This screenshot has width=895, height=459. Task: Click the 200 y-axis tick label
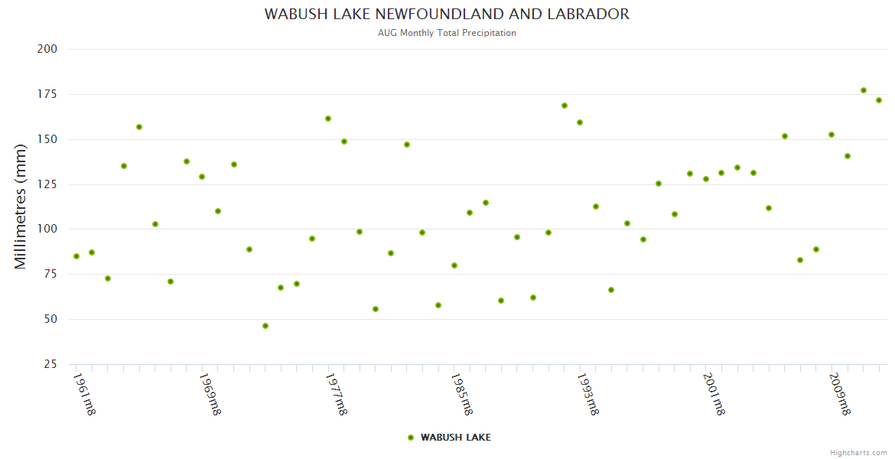coord(47,49)
